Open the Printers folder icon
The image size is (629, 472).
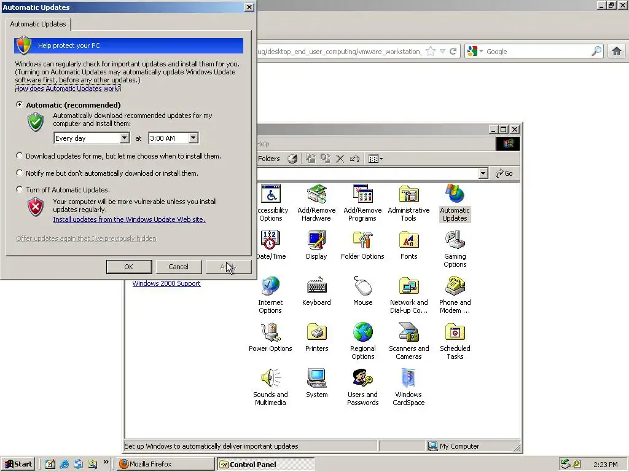click(316, 337)
